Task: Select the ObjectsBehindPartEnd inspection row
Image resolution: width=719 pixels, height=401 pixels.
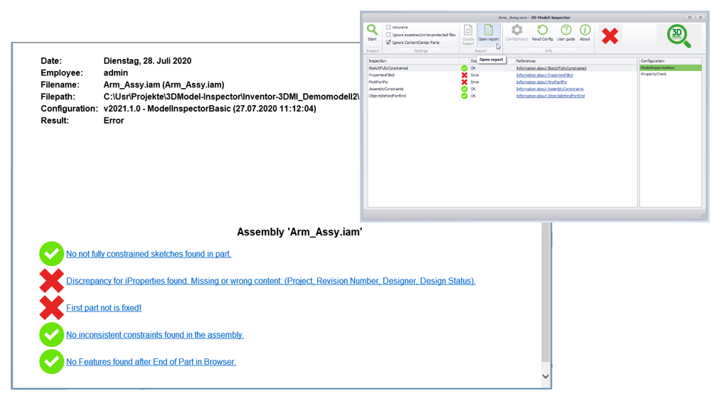Action: [502, 96]
